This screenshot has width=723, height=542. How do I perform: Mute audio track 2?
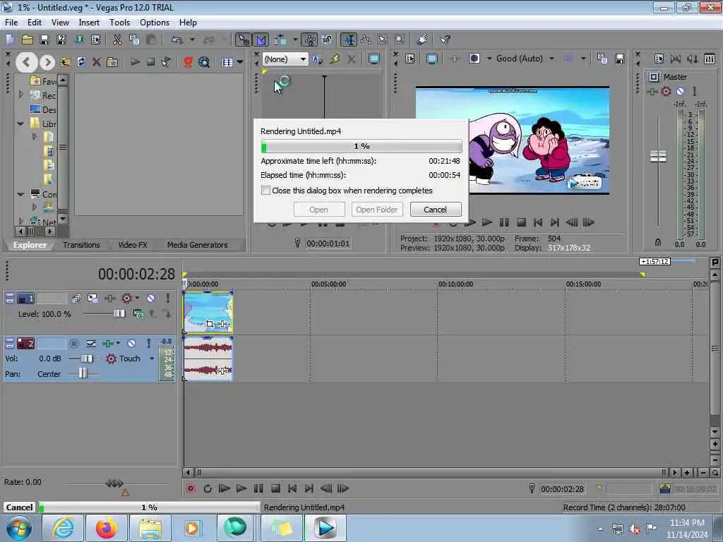(131, 344)
